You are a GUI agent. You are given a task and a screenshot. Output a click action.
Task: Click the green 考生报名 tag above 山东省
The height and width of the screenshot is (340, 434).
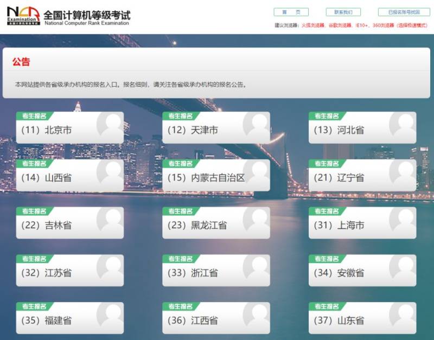[x=327, y=306]
